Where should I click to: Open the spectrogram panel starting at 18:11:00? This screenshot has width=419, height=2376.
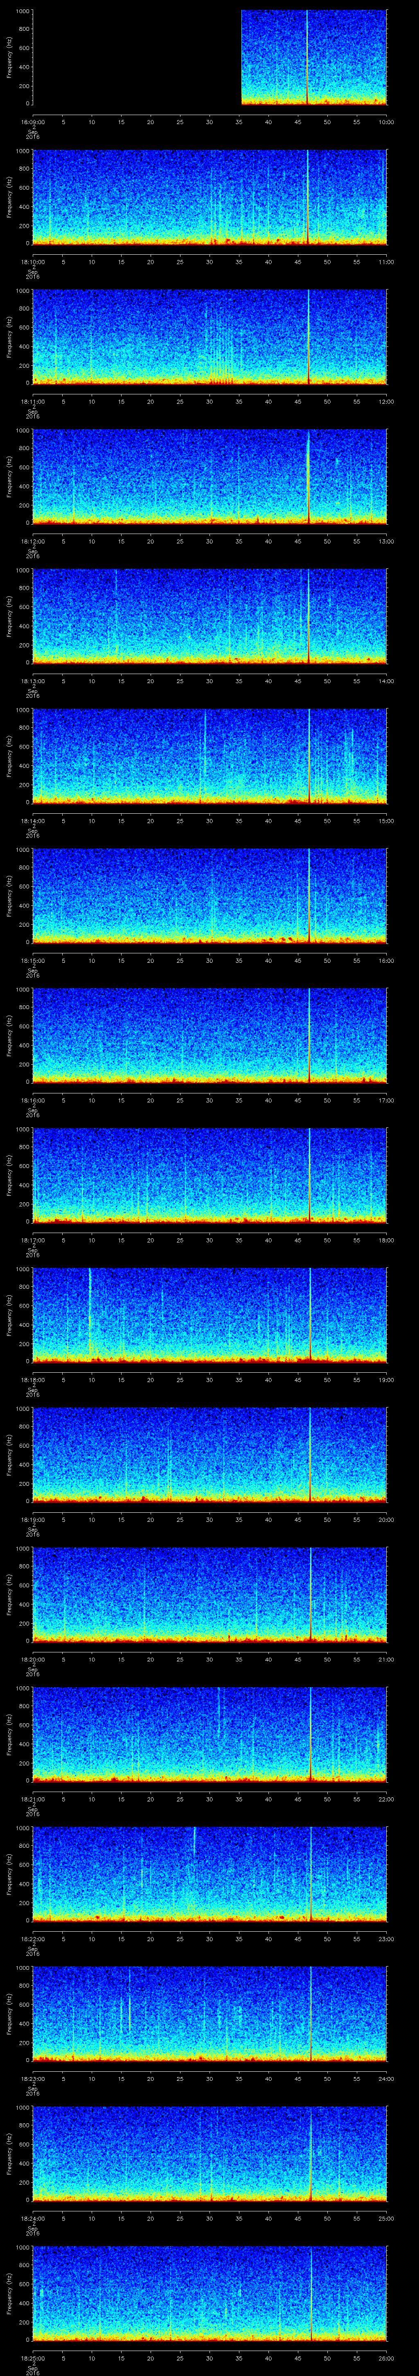pos(210,337)
